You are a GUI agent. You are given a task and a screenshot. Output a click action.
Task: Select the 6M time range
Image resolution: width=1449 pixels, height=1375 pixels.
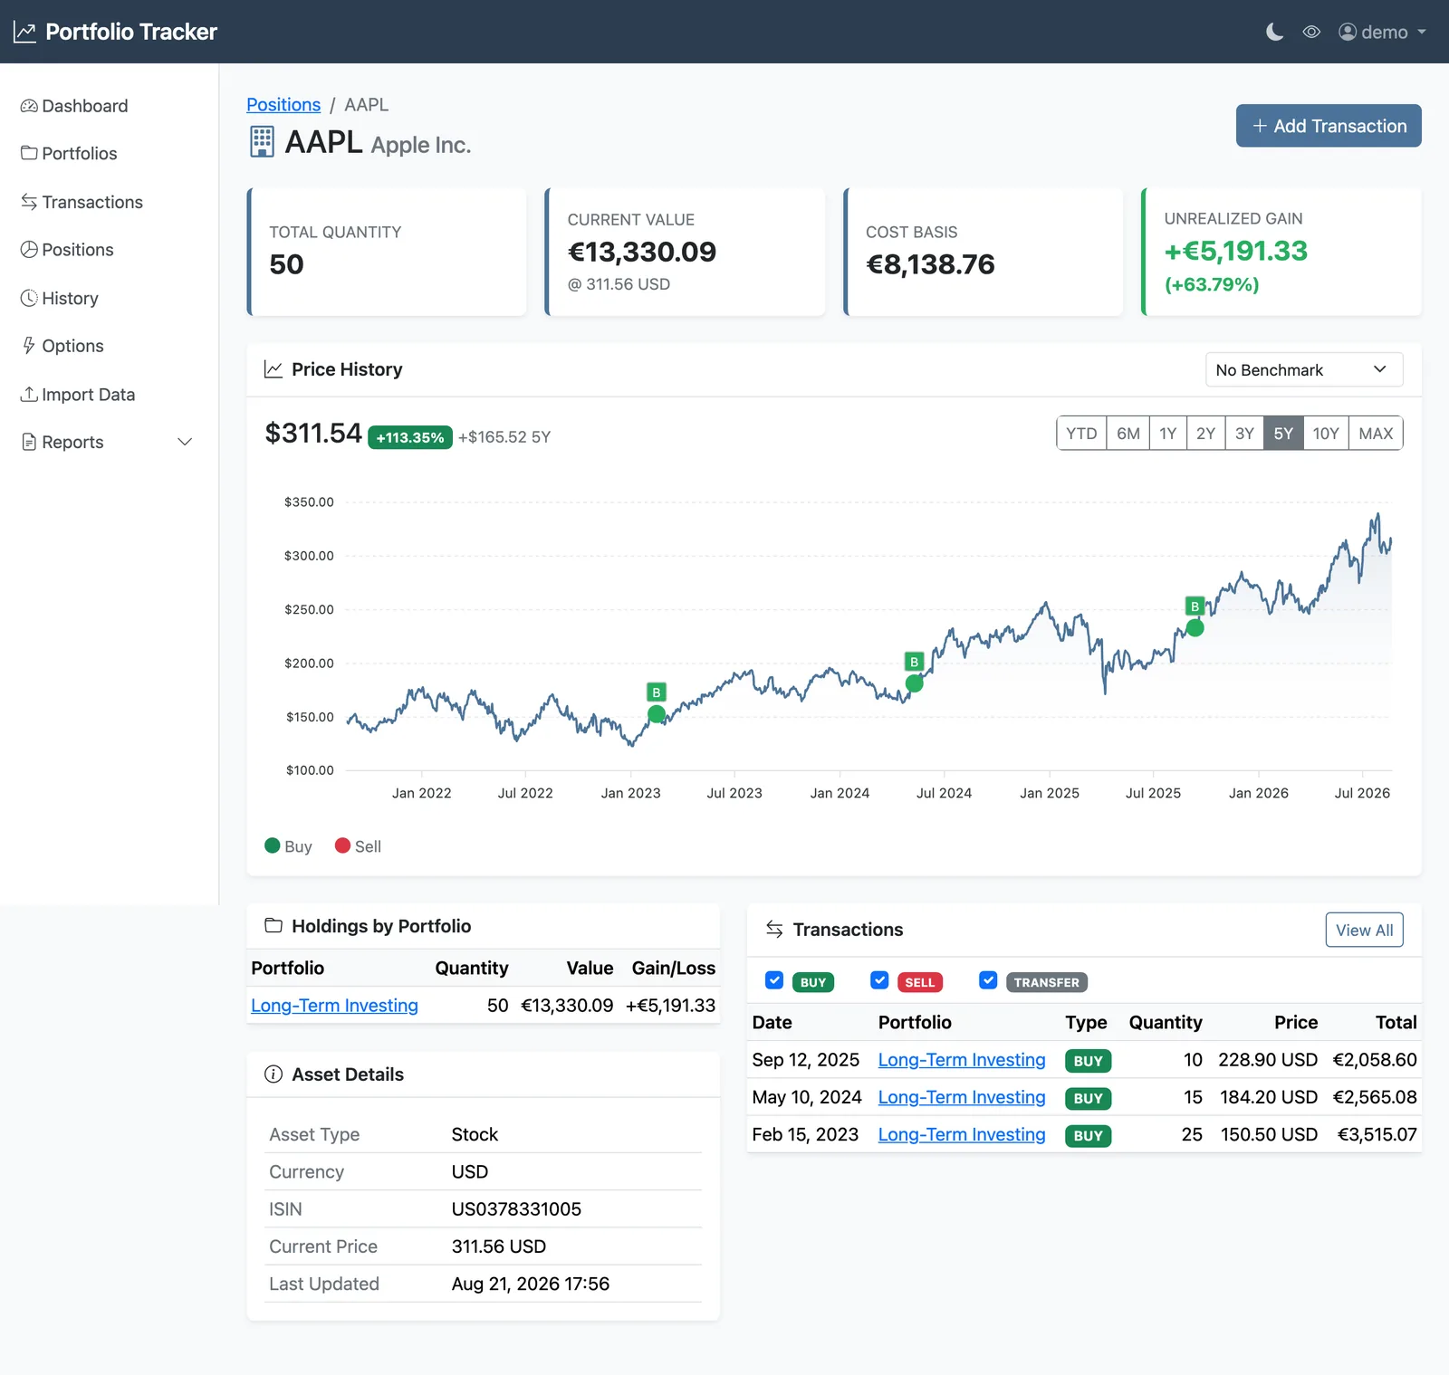1128,434
